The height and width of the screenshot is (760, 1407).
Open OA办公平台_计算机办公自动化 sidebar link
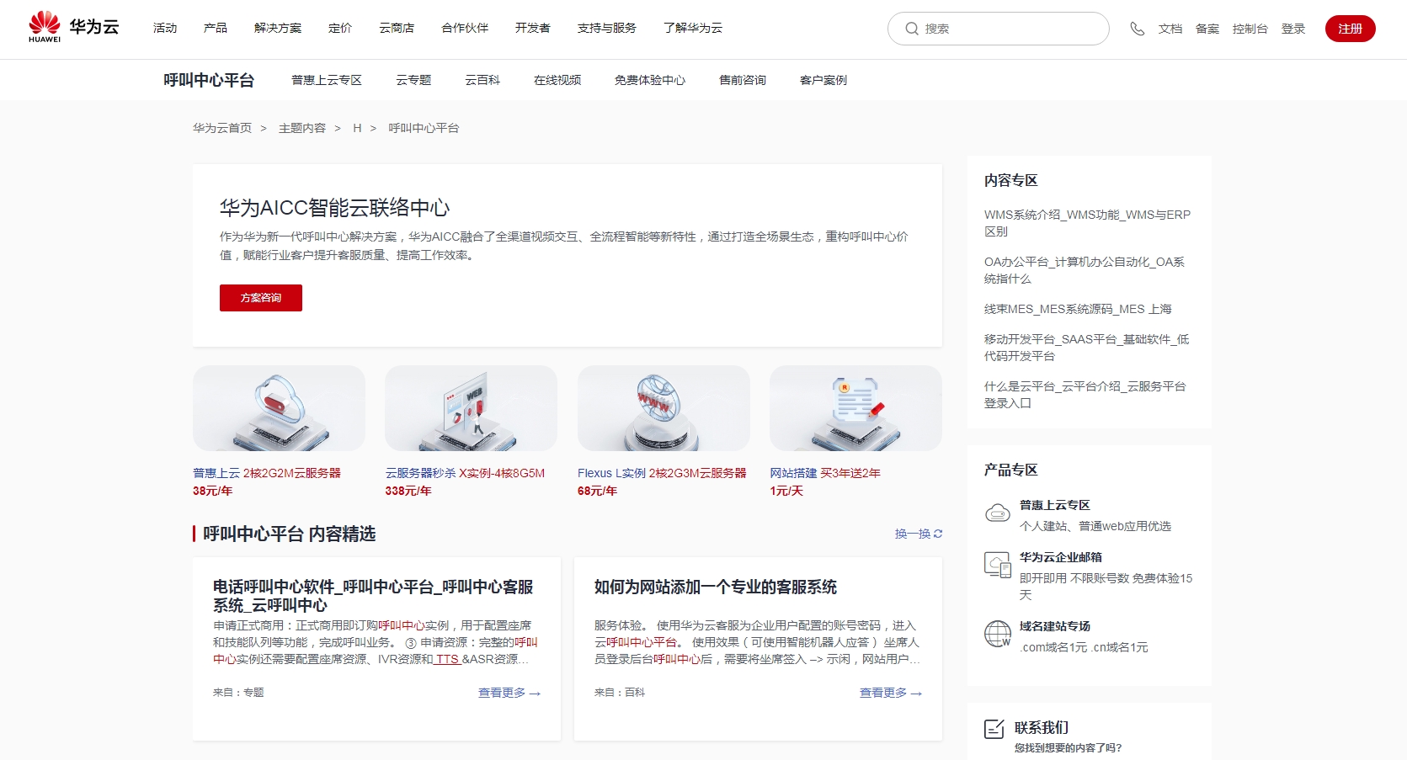tap(1085, 270)
